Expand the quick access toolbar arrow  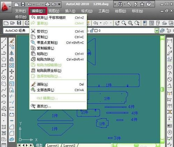pyautogui.click(x=59, y=4)
